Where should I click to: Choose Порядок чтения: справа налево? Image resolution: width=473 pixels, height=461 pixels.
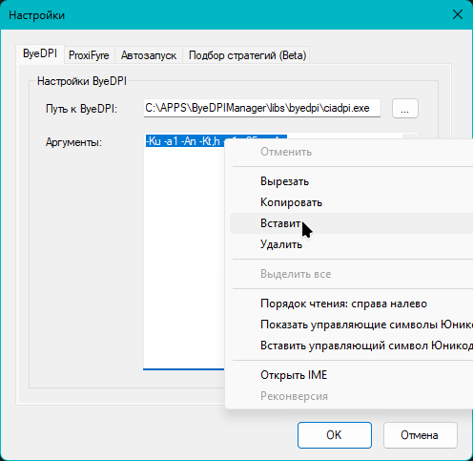[x=351, y=304]
